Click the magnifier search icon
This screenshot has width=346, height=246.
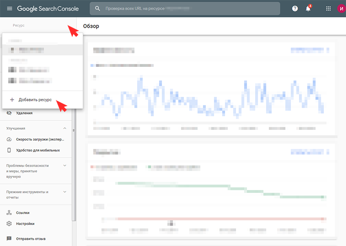[97, 9]
